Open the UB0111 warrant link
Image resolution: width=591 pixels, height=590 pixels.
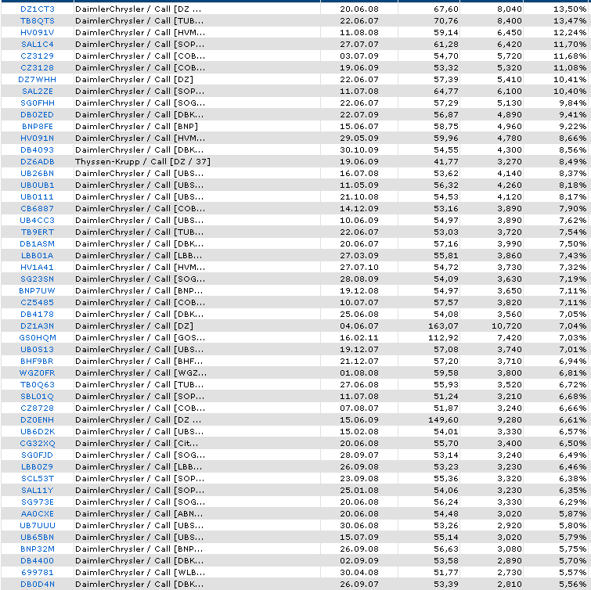tap(38, 196)
